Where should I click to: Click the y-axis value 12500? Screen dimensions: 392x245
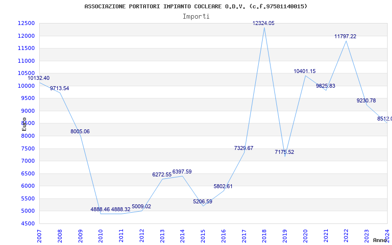tap(26, 23)
